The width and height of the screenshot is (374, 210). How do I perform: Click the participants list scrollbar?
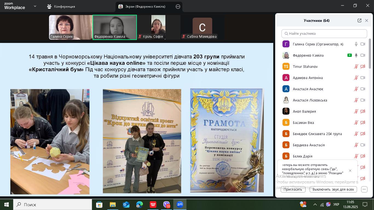[x=370, y=55]
